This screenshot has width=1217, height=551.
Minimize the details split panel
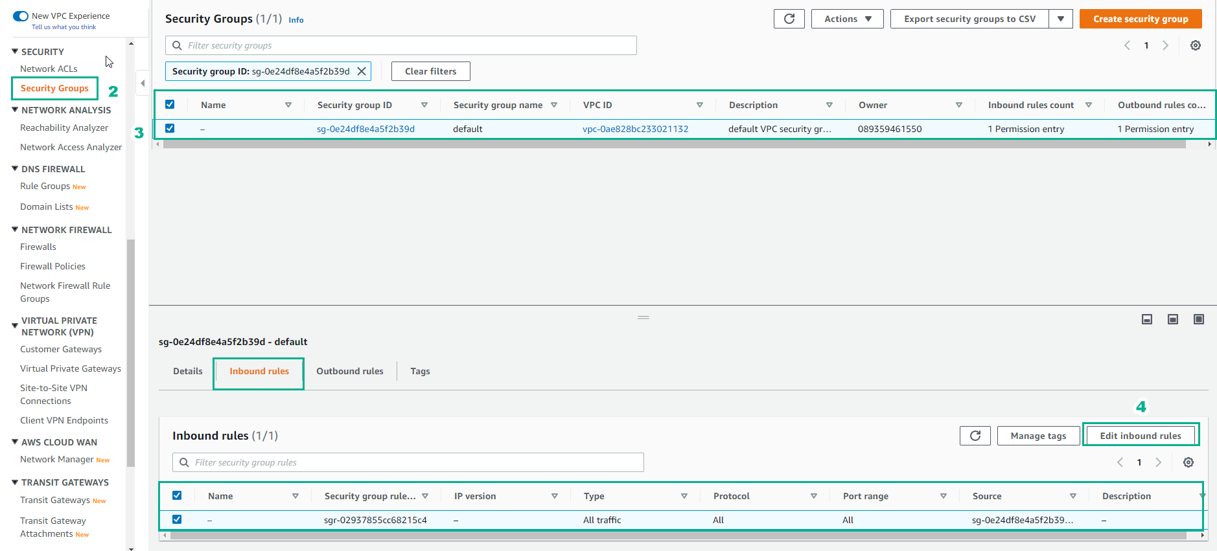point(1147,319)
